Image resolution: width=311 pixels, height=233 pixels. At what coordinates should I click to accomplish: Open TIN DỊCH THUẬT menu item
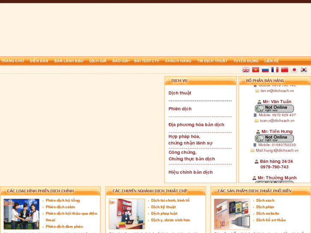(212, 61)
